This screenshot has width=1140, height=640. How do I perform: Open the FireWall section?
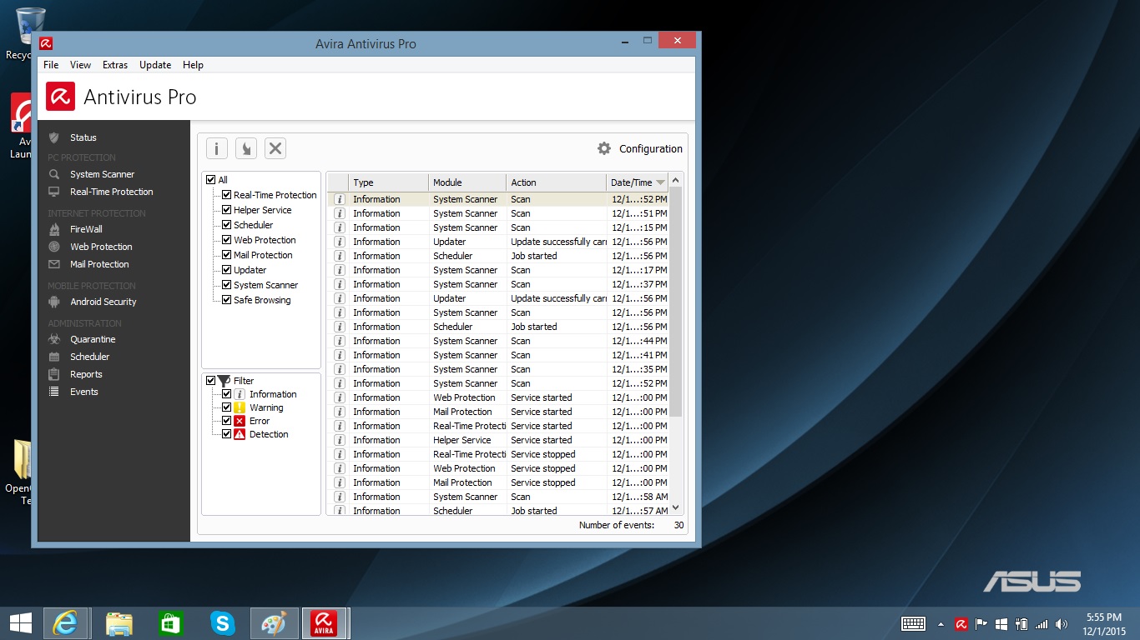click(86, 229)
